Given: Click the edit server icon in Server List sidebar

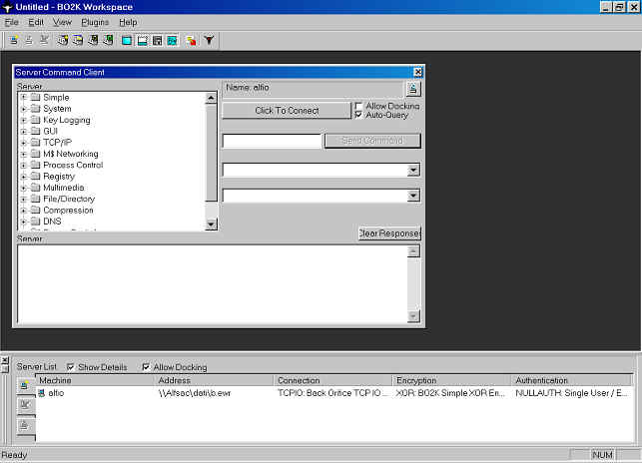Looking at the screenshot, I should click(x=25, y=426).
